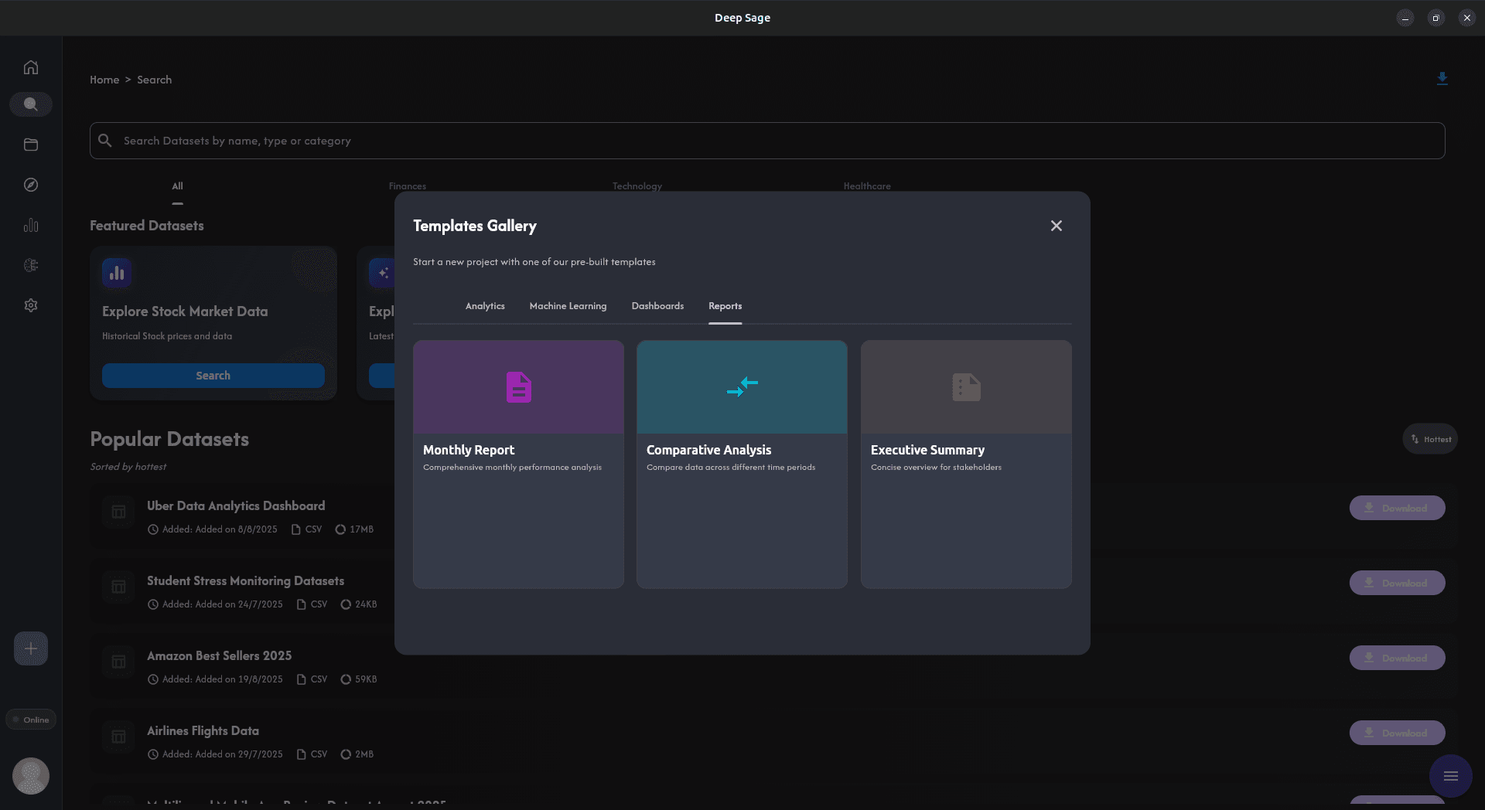The height and width of the screenshot is (810, 1485).
Task: Close the Templates Gallery dialog
Action: click(x=1056, y=226)
